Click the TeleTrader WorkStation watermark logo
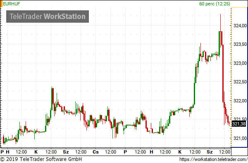Image resolution: width=248 pixels, height=163 pixels. 48,17
